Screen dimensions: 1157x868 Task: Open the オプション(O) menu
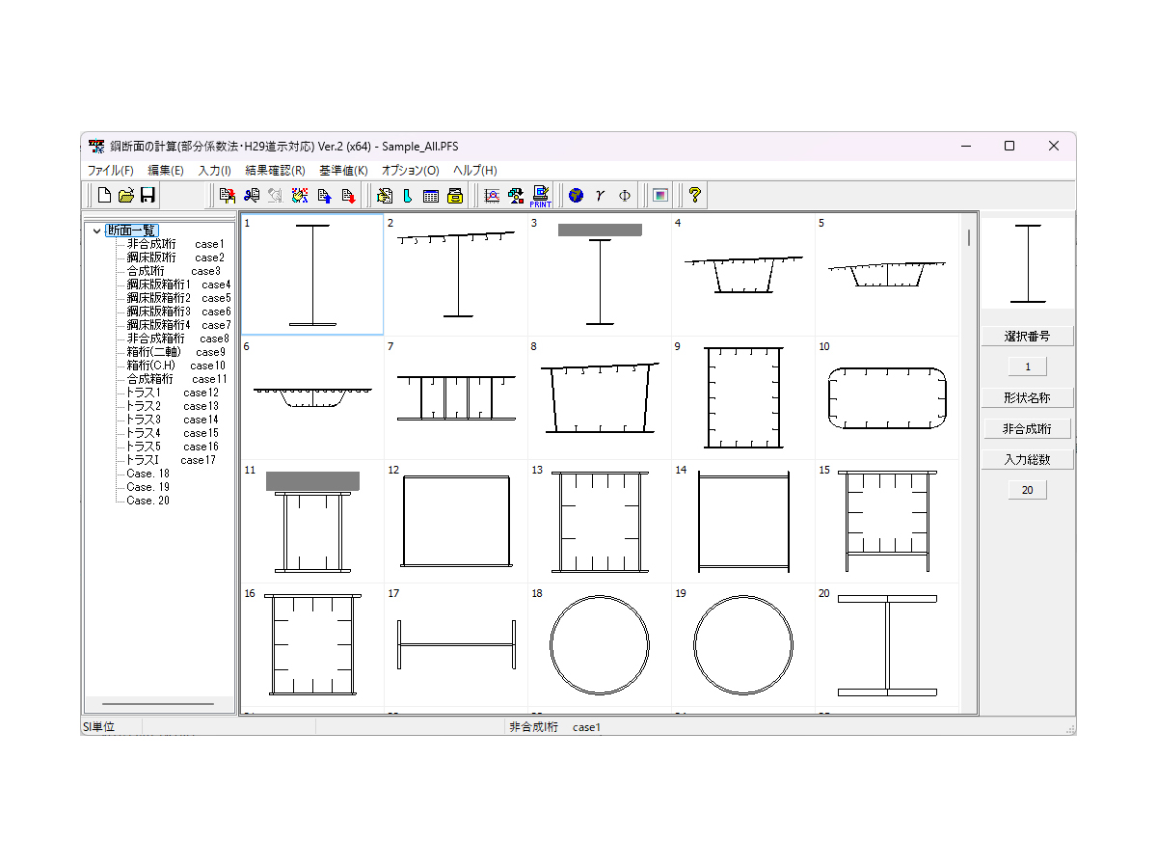tap(410, 171)
